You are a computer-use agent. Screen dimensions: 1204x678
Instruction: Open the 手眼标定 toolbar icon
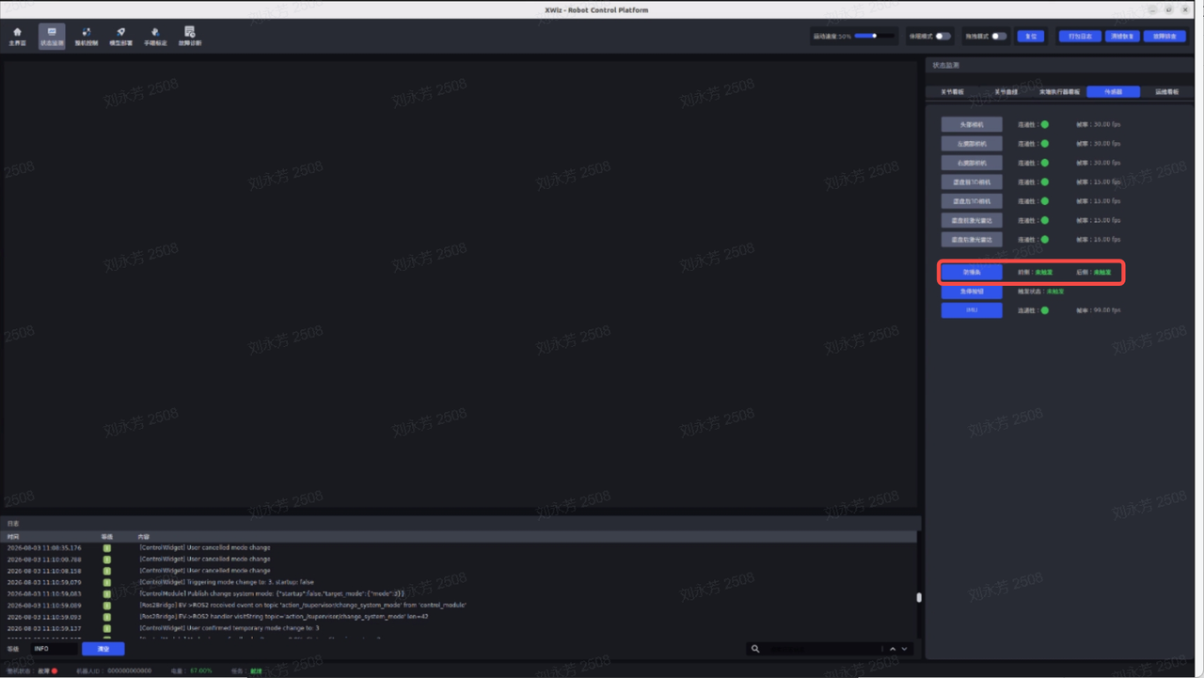[x=155, y=37]
